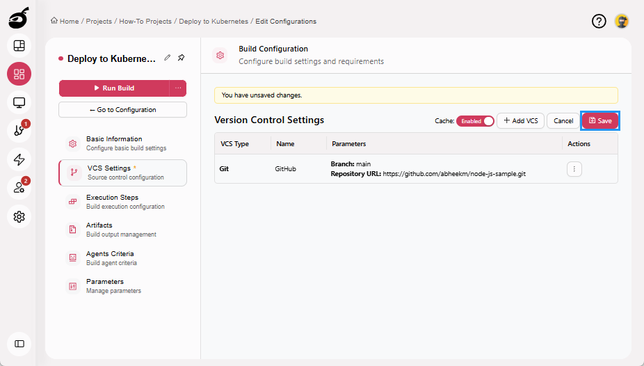
Task: Open actions menu for Git GitHub row
Action: click(x=574, y=169)
